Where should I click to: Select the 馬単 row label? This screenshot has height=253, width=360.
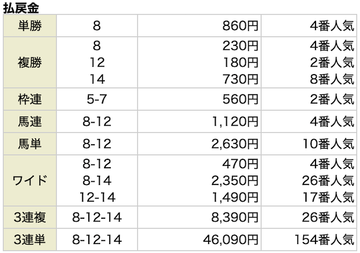30,143
